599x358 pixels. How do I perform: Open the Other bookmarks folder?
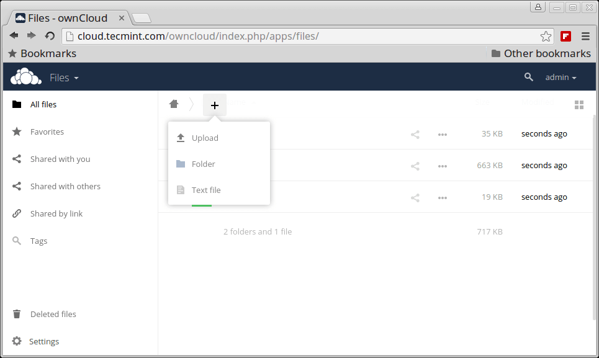tap(541, 53)
